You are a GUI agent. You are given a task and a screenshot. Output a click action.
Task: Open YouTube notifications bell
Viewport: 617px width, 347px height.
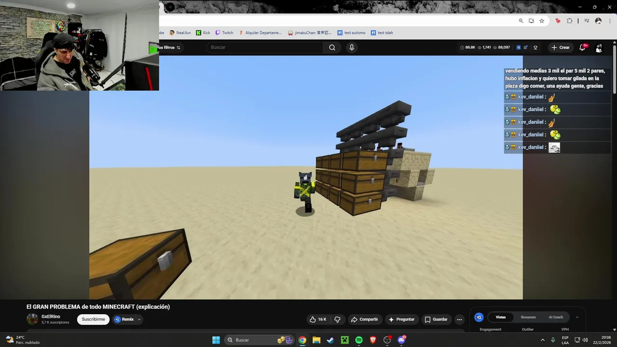(583, 47)
